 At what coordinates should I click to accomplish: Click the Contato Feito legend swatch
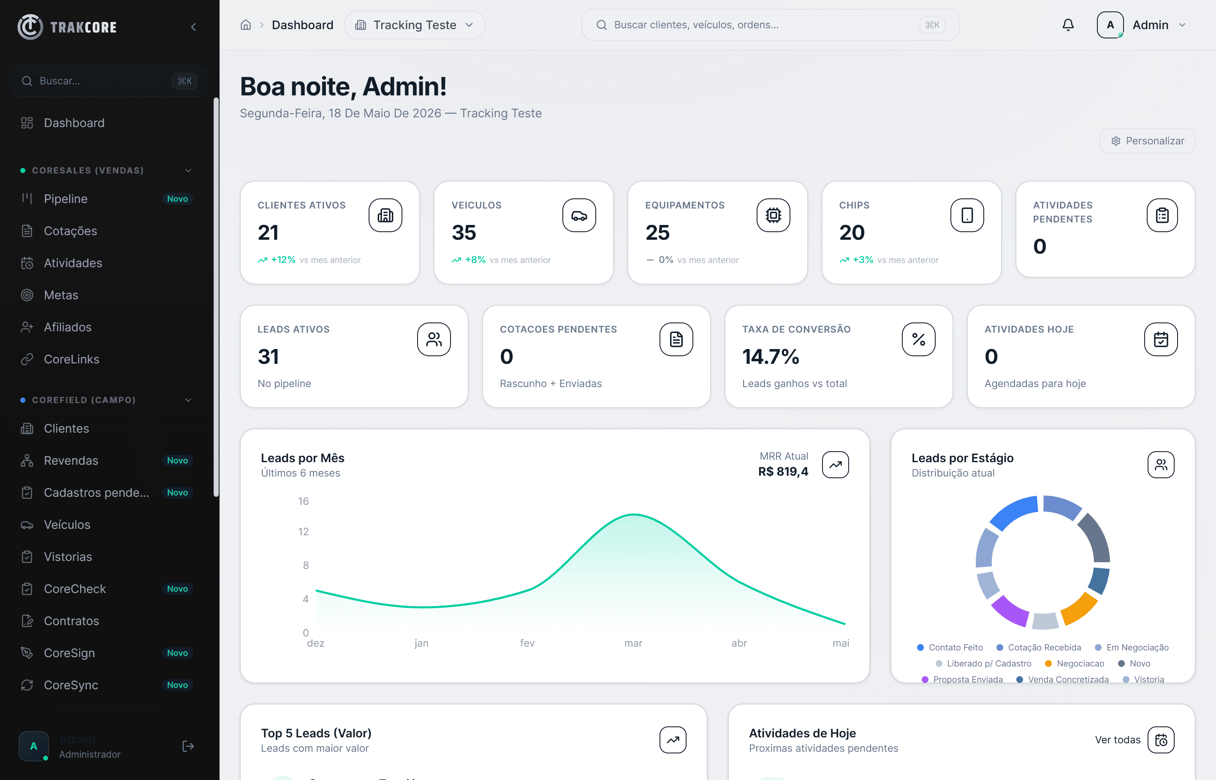[x=920, y=648]
